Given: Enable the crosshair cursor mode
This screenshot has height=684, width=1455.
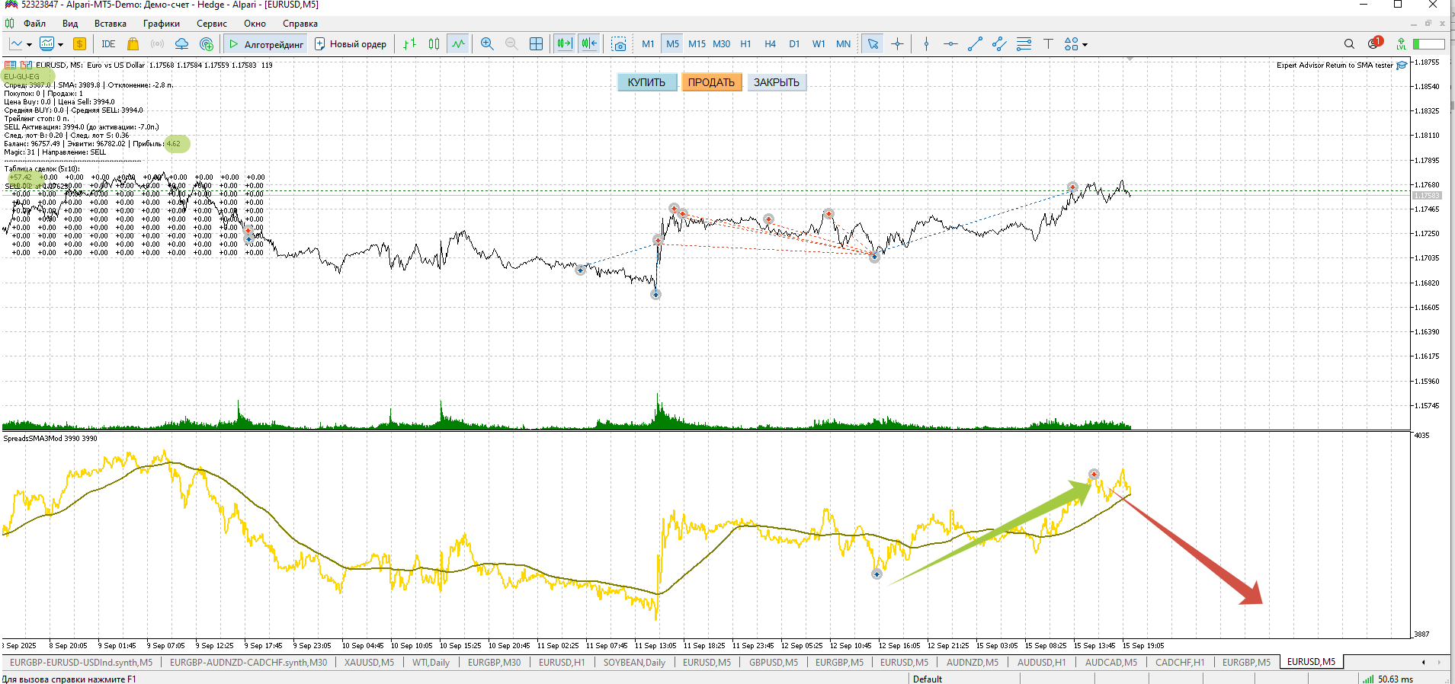Looking at the screenshot, I should click(x=897, y=44).
